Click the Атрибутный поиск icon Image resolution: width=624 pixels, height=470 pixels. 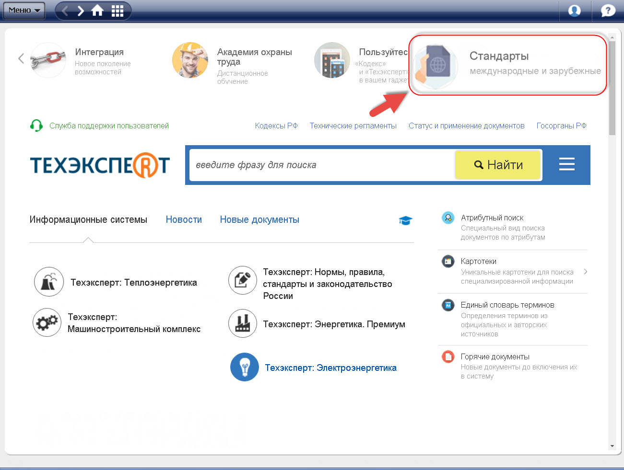(x=448, y=218)
